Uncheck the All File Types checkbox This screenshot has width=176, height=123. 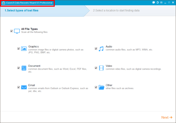tap(11, 31)
